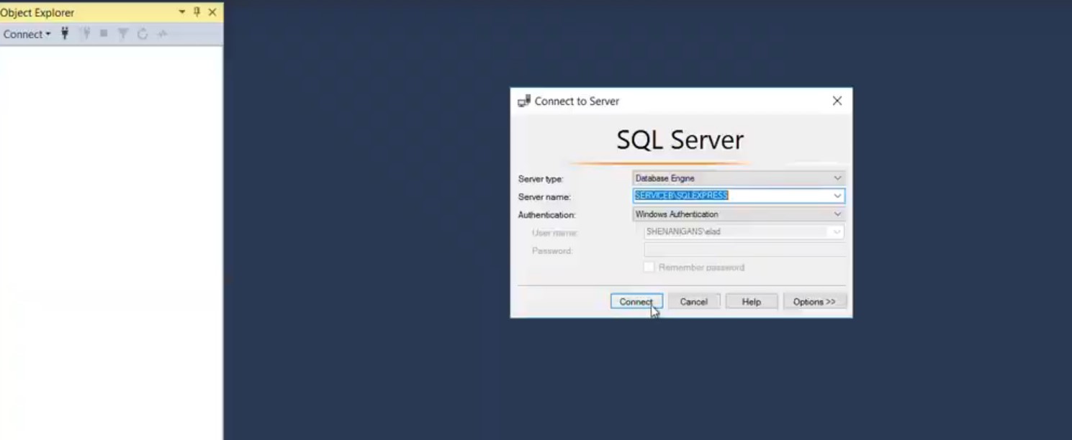Click the Server type label
1072x440 pixels.
tap(541, 179)
